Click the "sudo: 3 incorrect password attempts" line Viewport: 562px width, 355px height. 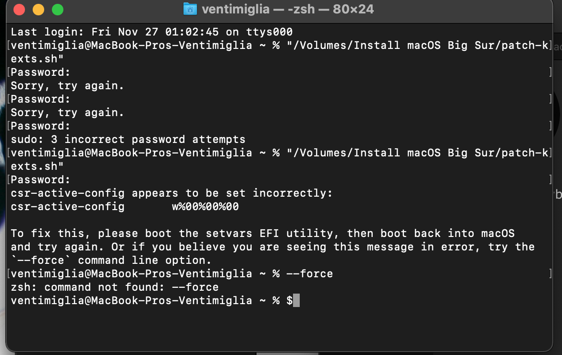coord(128,140)
